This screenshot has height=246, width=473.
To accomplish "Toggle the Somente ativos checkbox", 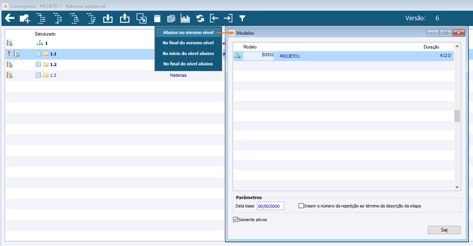I will tap(235, 220).
